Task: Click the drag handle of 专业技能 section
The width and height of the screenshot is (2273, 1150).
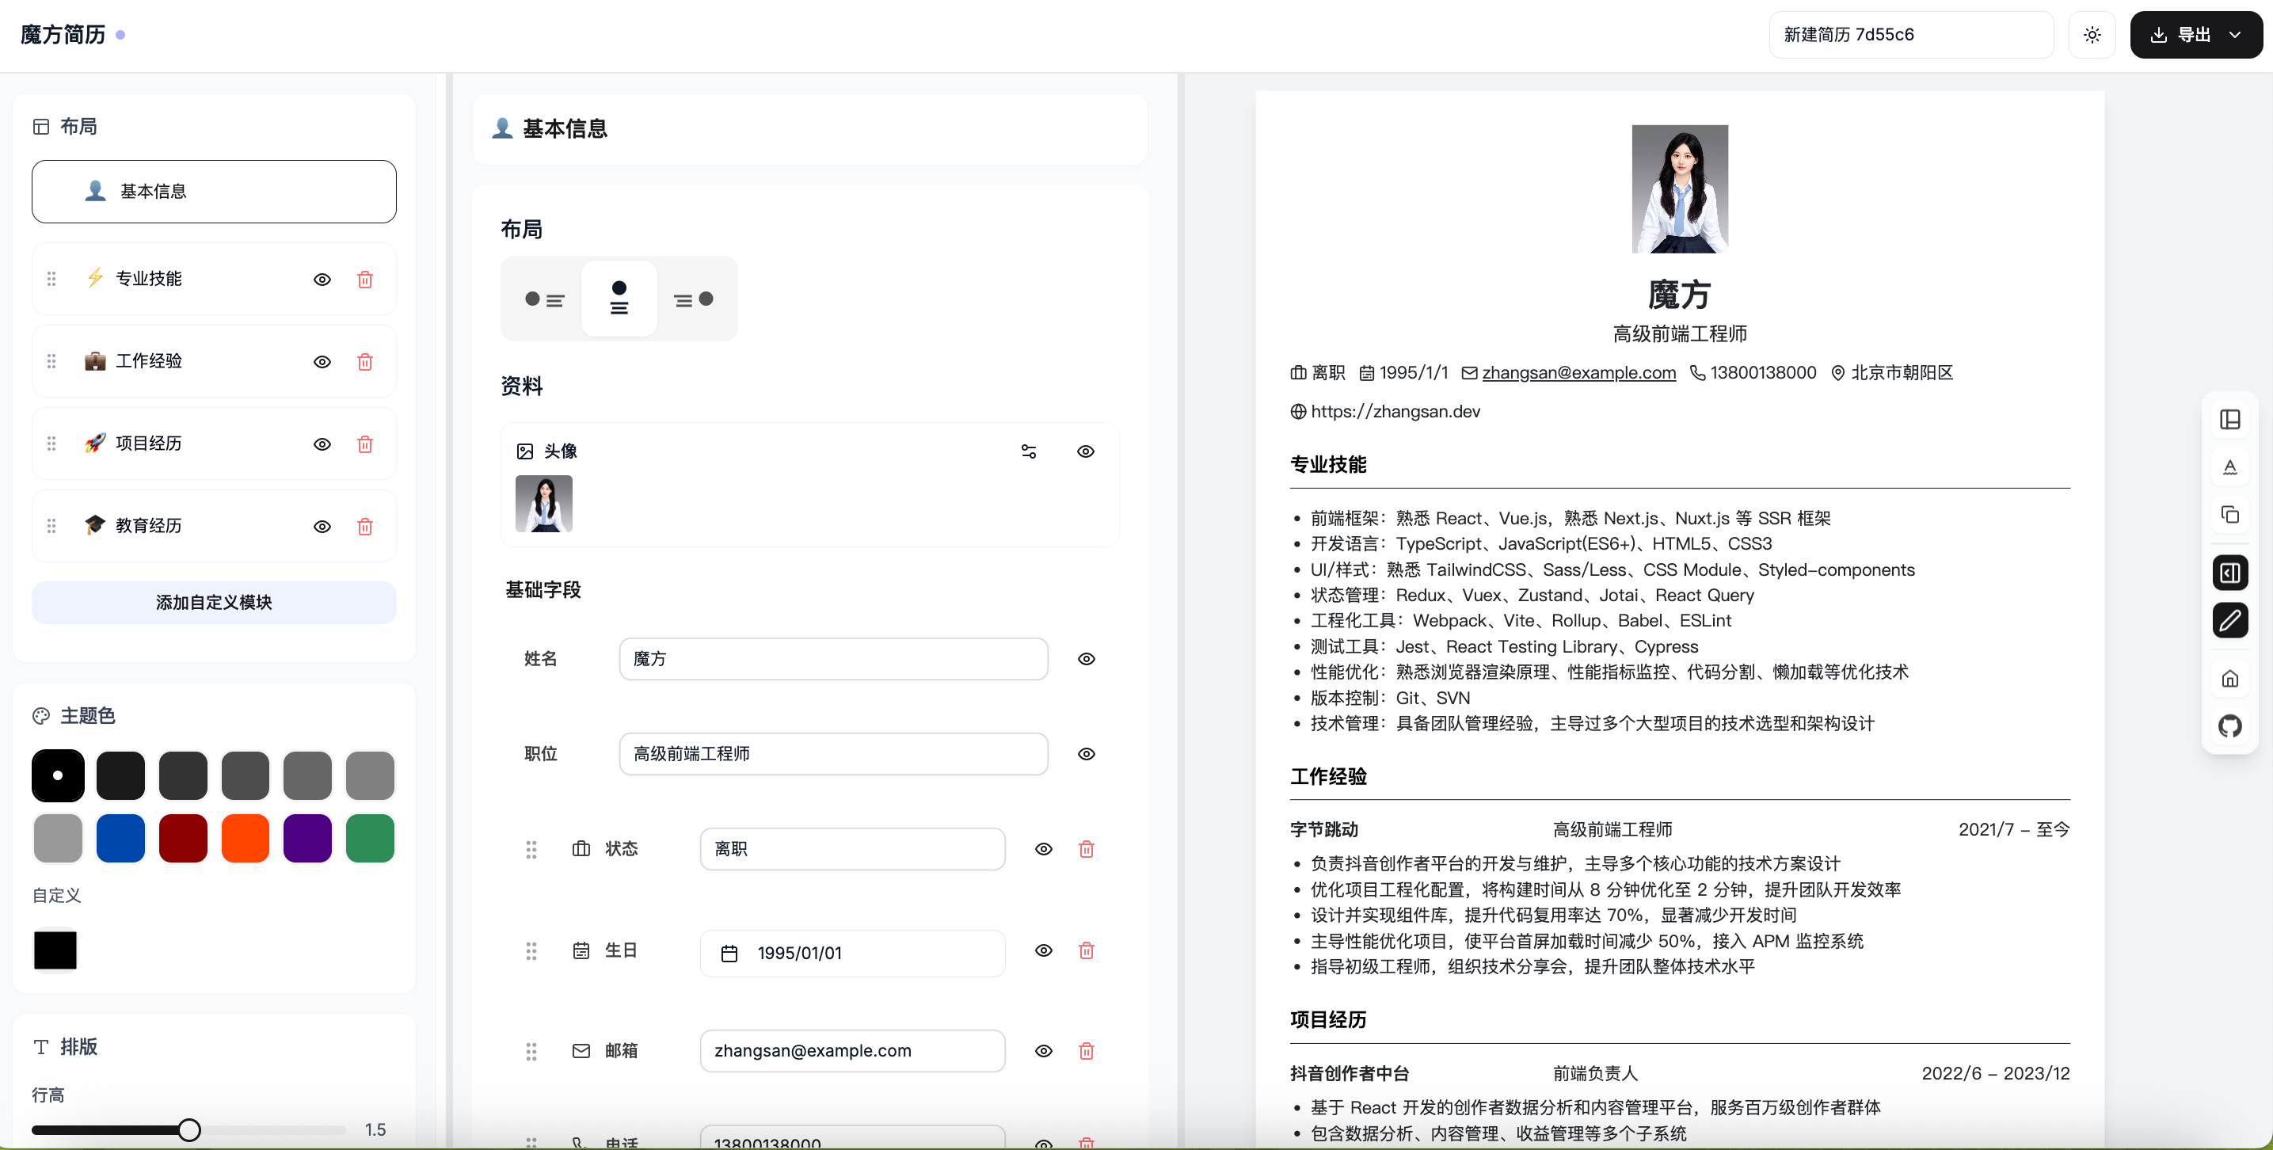Action: (51, 279)
